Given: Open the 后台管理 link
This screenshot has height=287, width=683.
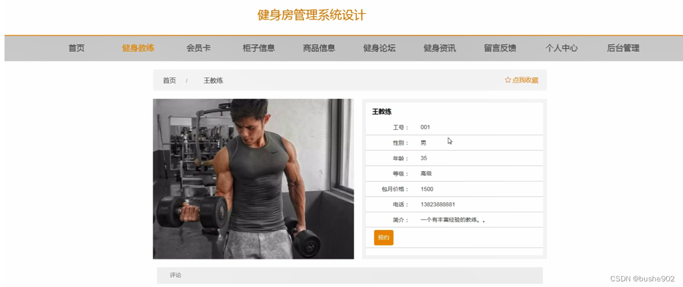Looking at the screenshot, I should [x=623, y=48].
